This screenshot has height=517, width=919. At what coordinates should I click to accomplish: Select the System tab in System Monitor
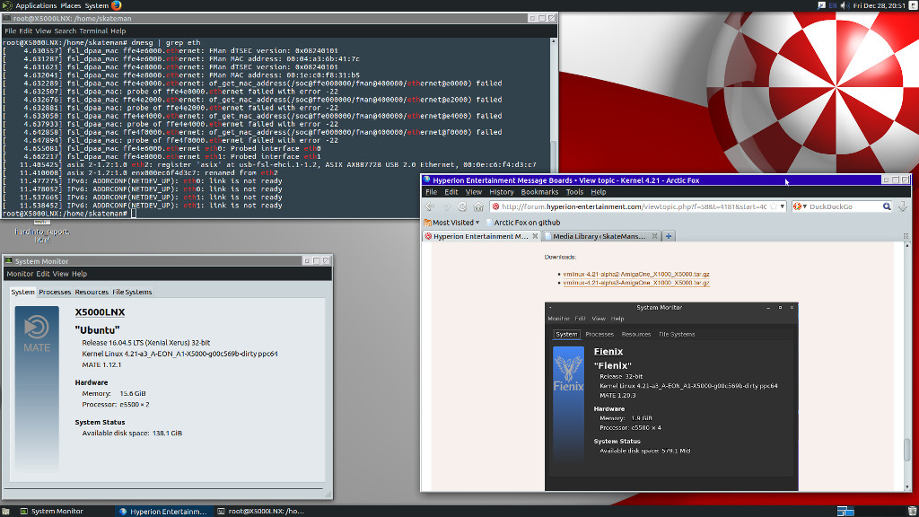[22, 292]
